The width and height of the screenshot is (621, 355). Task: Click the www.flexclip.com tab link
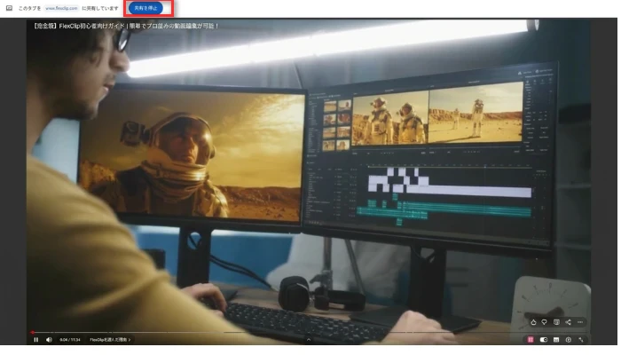pos(81,8)
